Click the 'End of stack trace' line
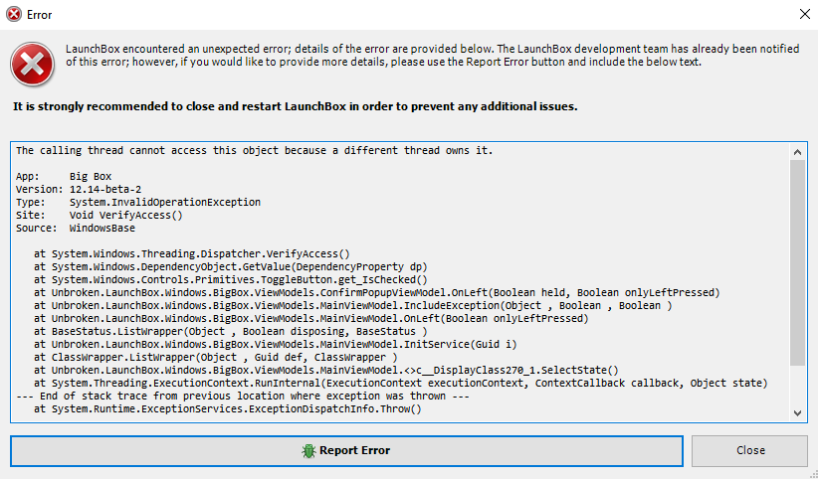This screenshot has height=479, width=818. click(x=243, y=397)
